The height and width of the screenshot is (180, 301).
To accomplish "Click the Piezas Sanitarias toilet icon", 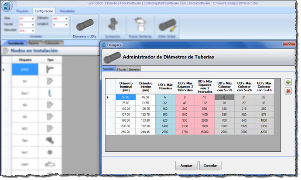I will [140, 27].
